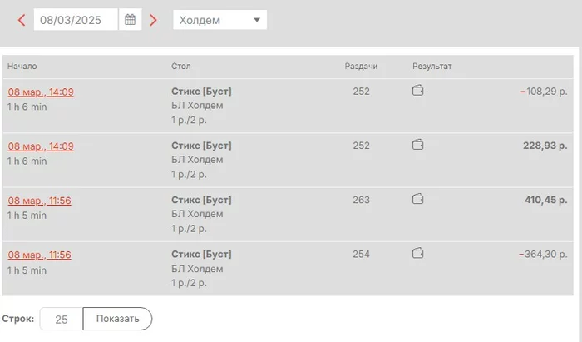Expand the Холдем game type dropdown

(219, 20)
